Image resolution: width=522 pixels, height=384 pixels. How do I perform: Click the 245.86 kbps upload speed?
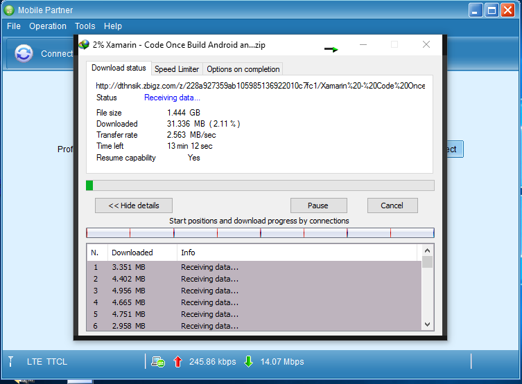point(212,361)
